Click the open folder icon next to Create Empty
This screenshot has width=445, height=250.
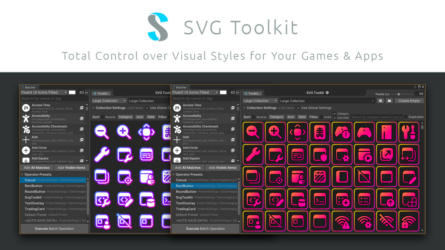pyautogui.click(x=389, y=101)
